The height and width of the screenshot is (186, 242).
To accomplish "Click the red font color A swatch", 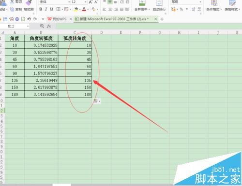I will pyautogui.click(x=84, y=9).
